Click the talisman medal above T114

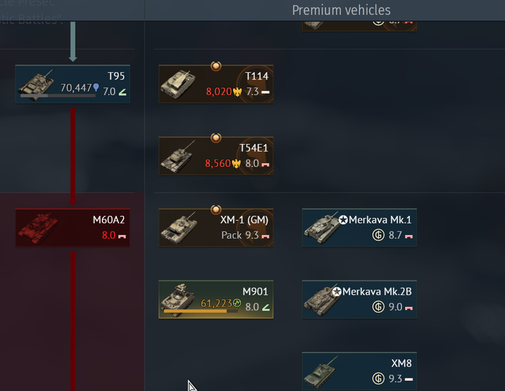216,66
